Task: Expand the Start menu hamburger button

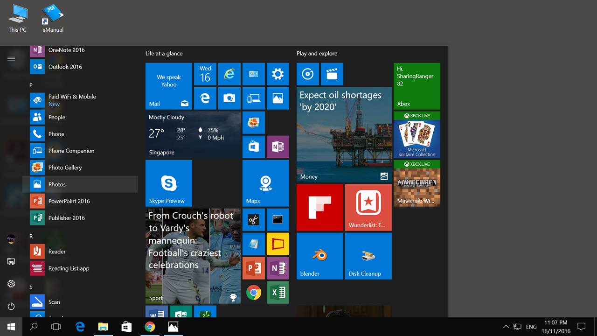Action: [x=11, y=59]
